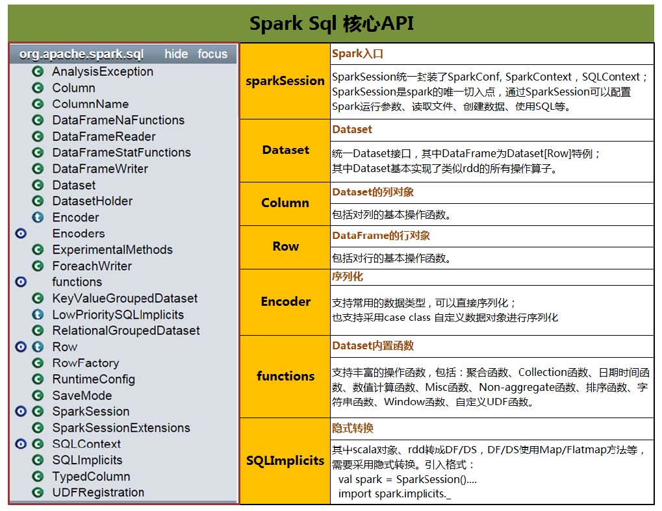The height and width of the screenshot is (511, 662).
Task: Open the RuntimeConfig class link
Action: [x=94, y=379]
